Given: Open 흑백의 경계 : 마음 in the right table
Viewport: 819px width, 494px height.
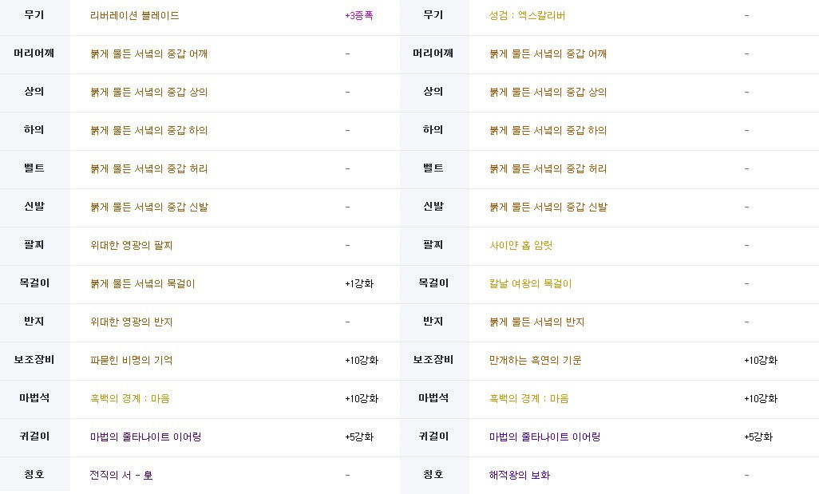Looking at the screenshot, I should pyautogui.click(x=528, y=399).
